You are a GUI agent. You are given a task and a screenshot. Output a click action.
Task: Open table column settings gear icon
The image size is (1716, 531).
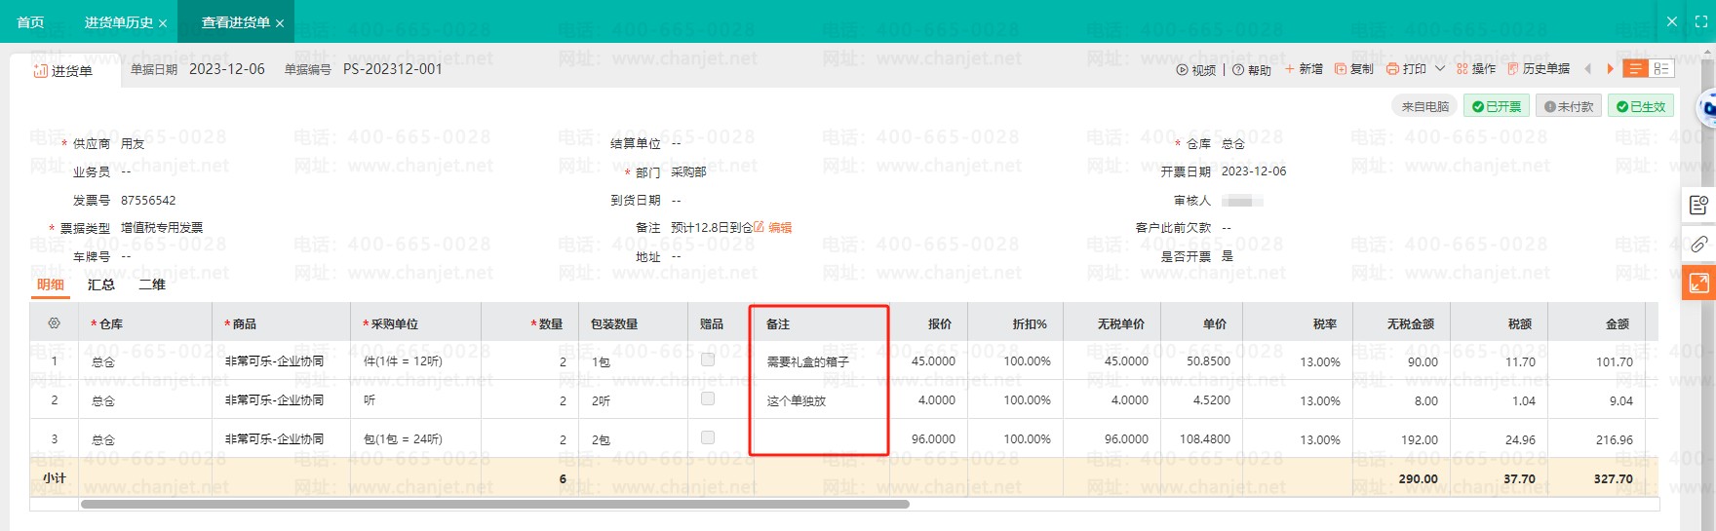pyautogui.click(x=54, y=323)
